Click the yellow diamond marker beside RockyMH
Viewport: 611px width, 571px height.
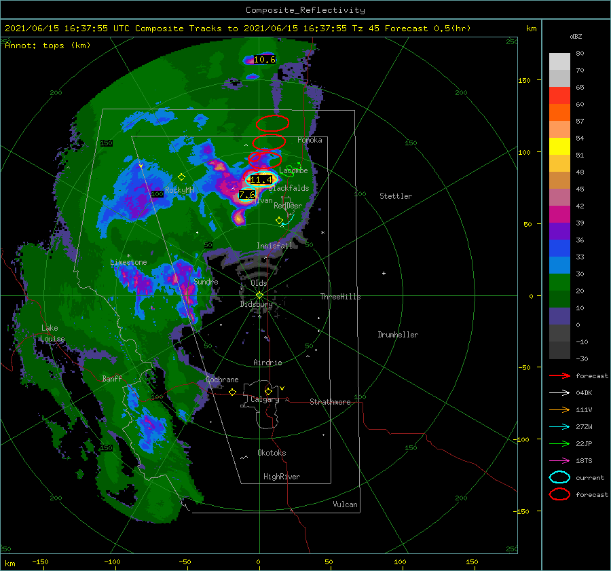click(181, 177)
